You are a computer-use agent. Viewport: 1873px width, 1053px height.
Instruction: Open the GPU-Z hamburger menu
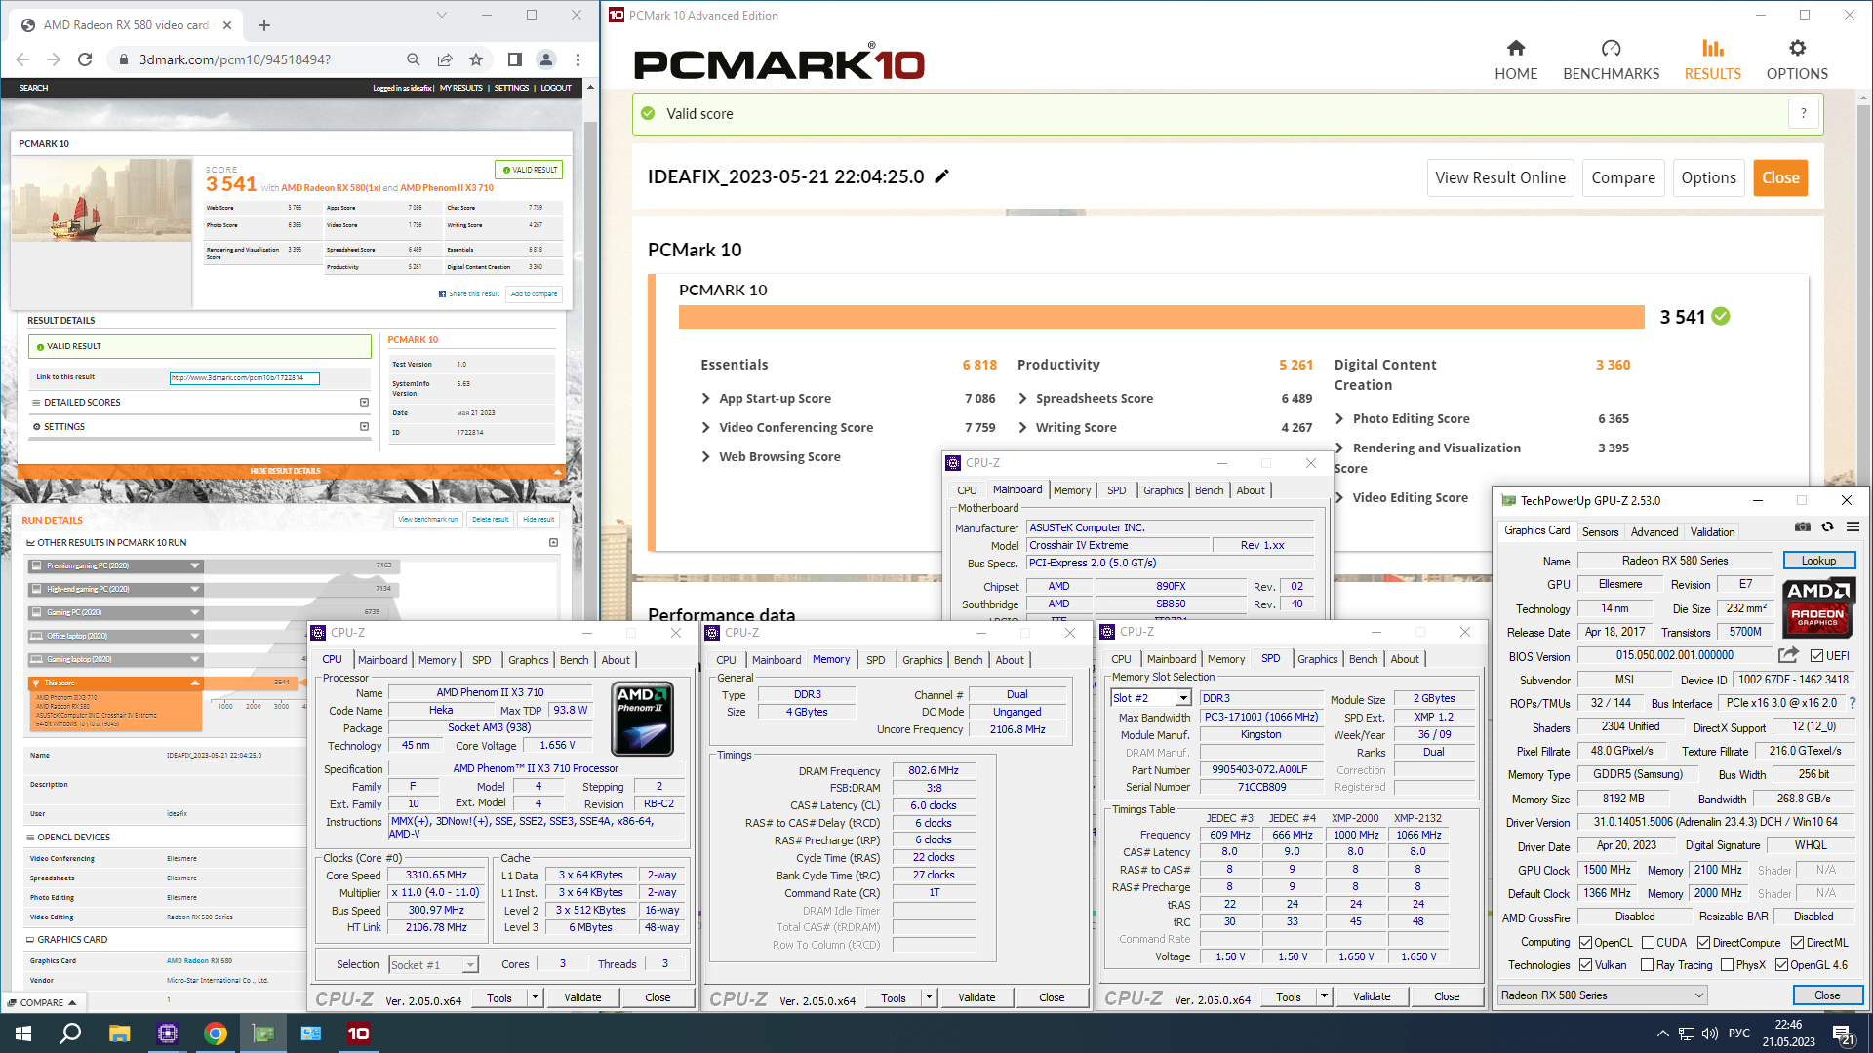pos(1853,526)
